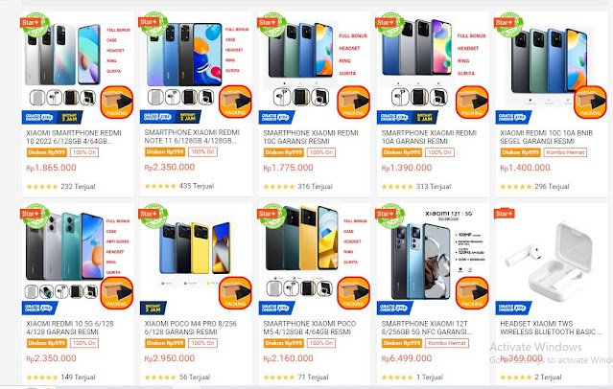
Task: Open the Redmi 10 2022 product image
Action: click(78, 64)
